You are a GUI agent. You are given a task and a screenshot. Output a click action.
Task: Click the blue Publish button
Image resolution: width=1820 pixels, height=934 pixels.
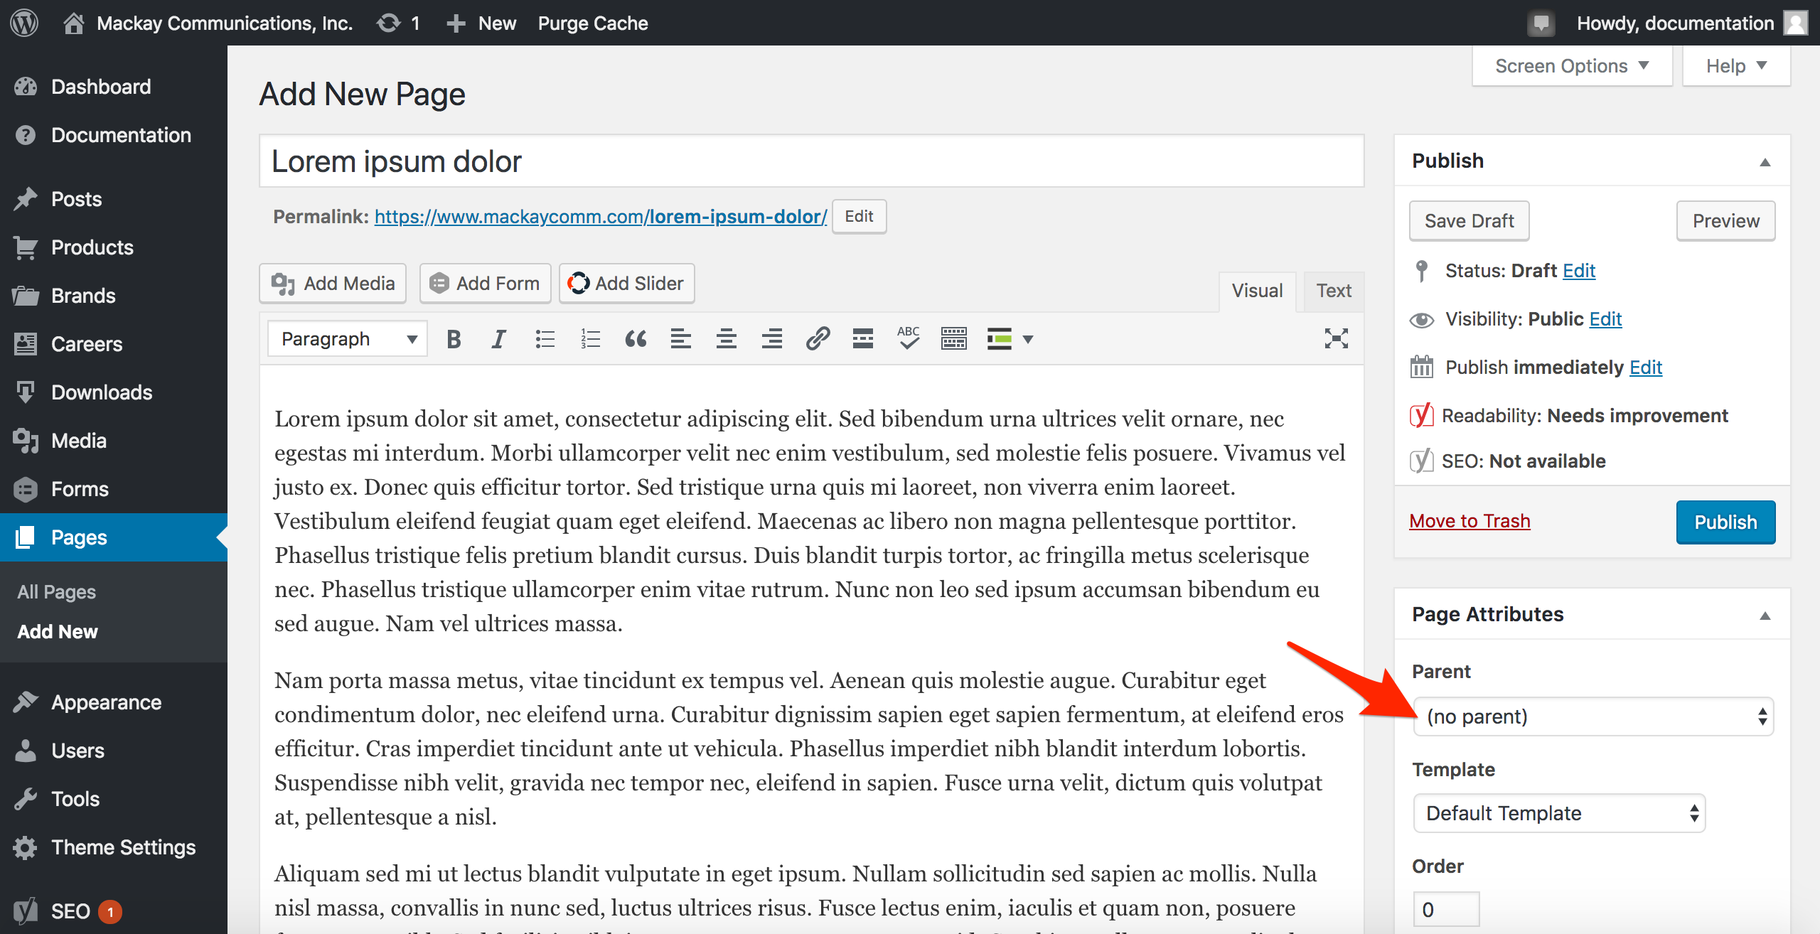click(x=1725, y=522)
